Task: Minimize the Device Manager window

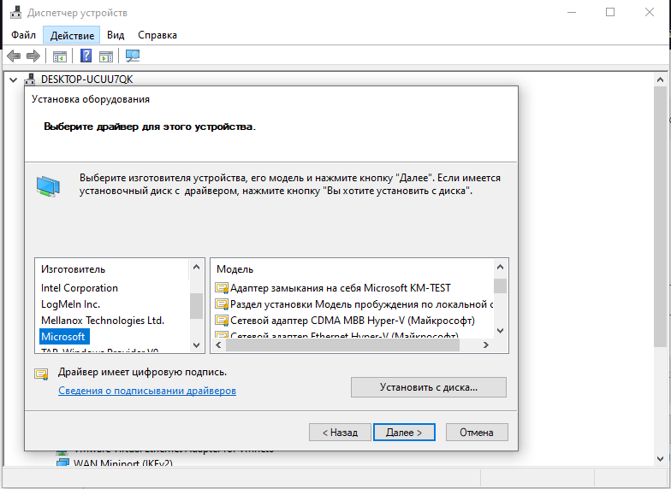Action: pos(572,12)
